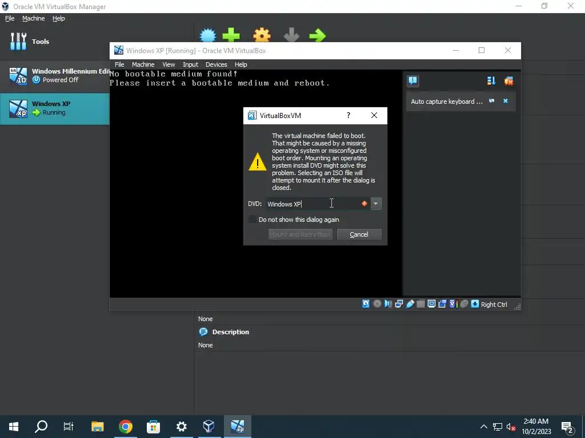
Task: Click the mouse integration status icon
Action: point(464,304)
